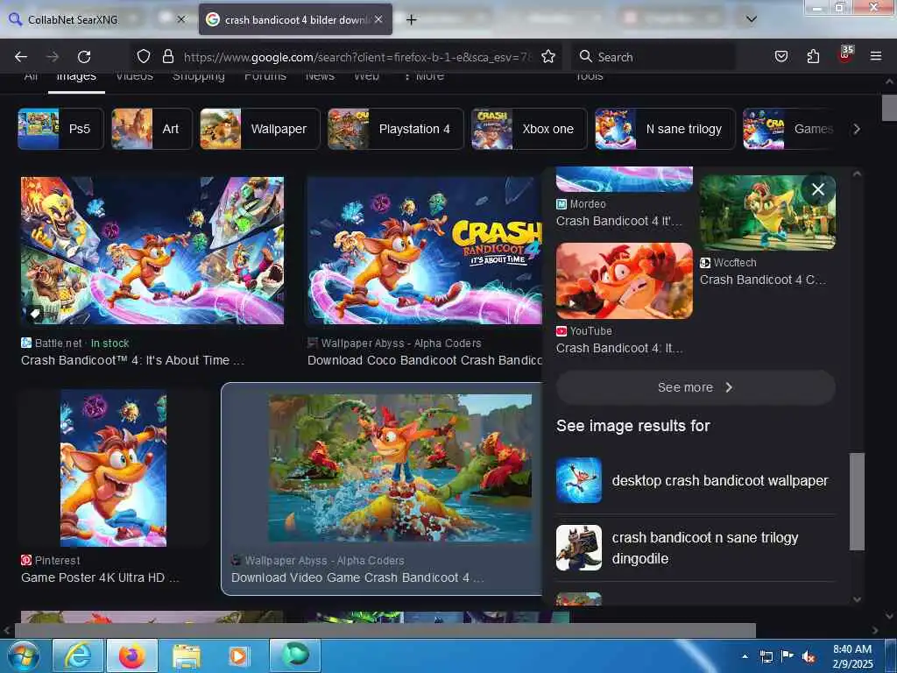This screenshot has width=897, height=673.
Task: List all tabs dropdown arrow
Action: [x=751, y=19]
